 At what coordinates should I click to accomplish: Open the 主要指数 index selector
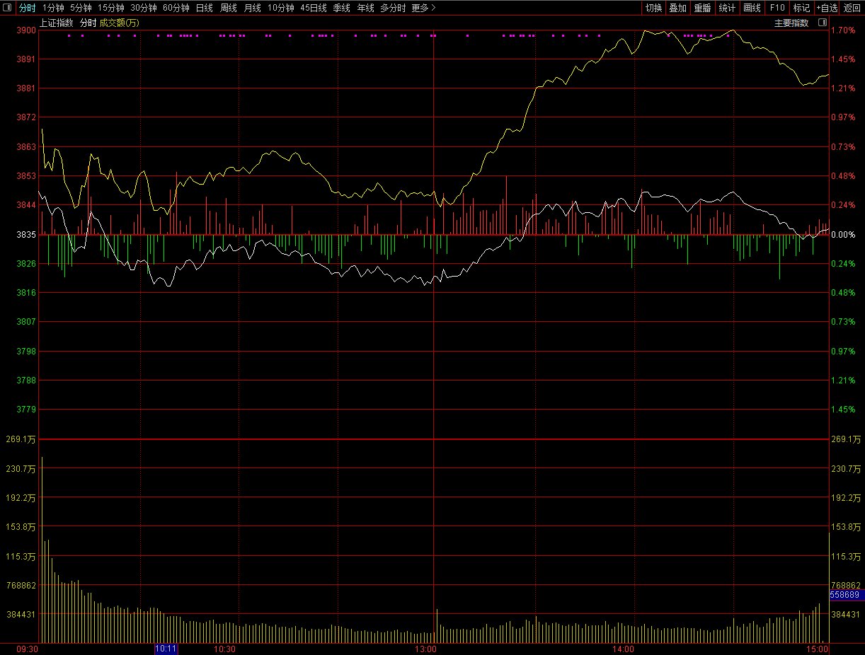[791, 23]
